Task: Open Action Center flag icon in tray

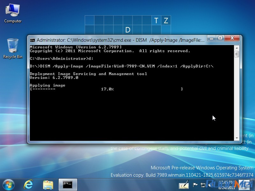Action: pos(195,185)
